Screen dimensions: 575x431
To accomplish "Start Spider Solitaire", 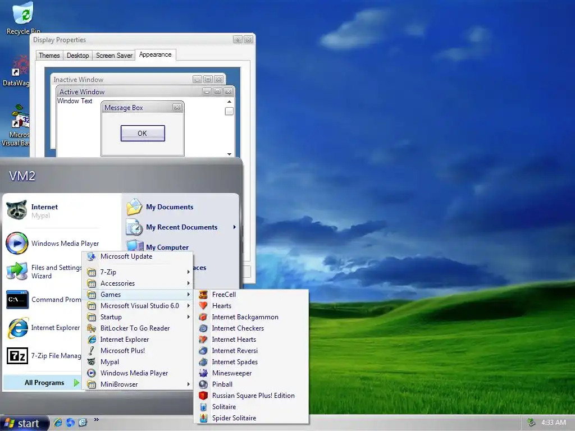I will coord(252,418).
